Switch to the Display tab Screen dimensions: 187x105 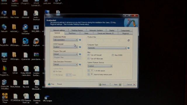[x=112, y=30]
